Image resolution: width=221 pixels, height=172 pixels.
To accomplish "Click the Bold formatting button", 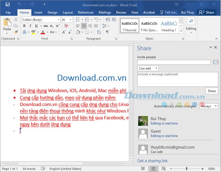I will point(24,26).
